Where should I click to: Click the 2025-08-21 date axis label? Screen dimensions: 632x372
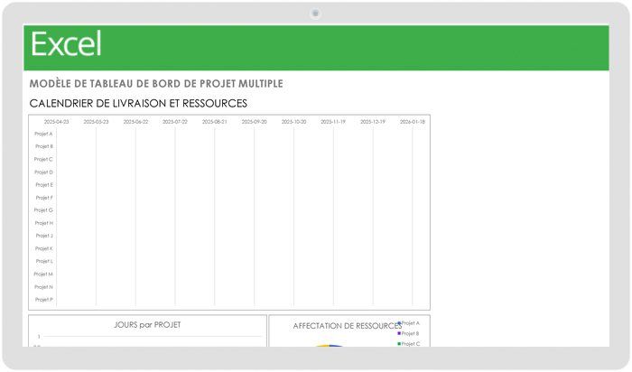coord(215,122)
